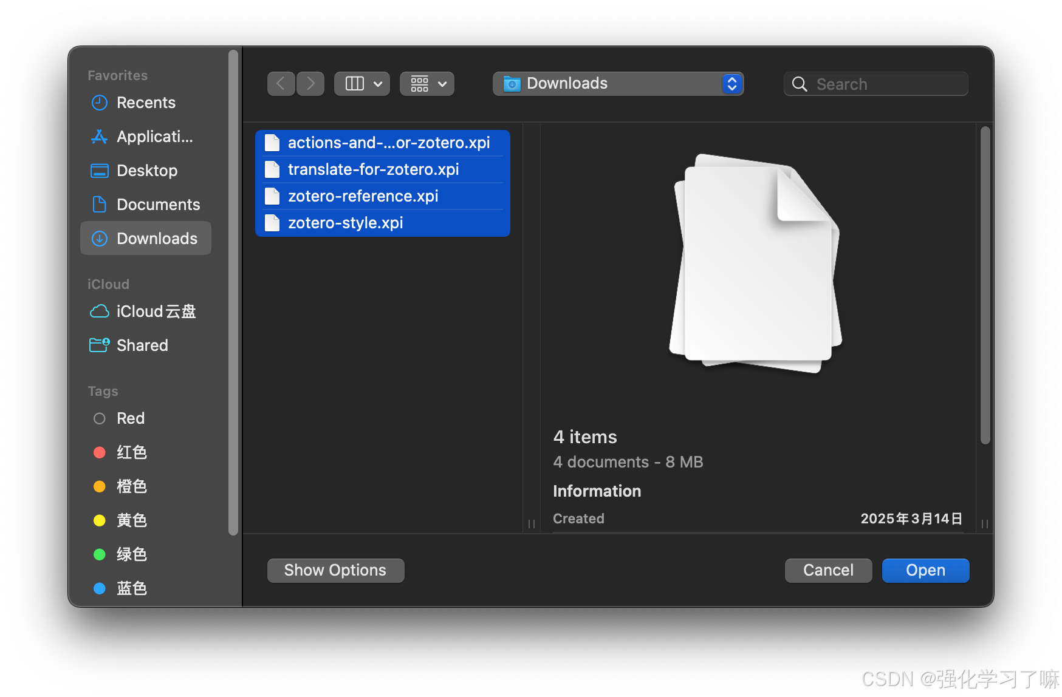Click the Recents clock icon
This screenshot has height=697, width=1062.
point(100,103)
